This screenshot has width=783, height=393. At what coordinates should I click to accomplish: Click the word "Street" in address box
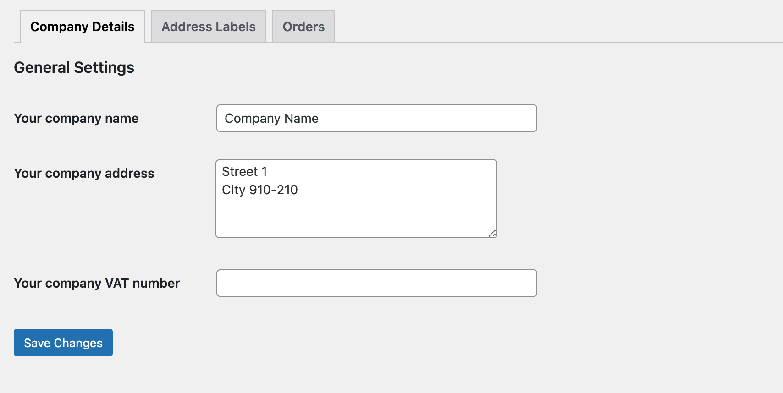tap(240, 171)
